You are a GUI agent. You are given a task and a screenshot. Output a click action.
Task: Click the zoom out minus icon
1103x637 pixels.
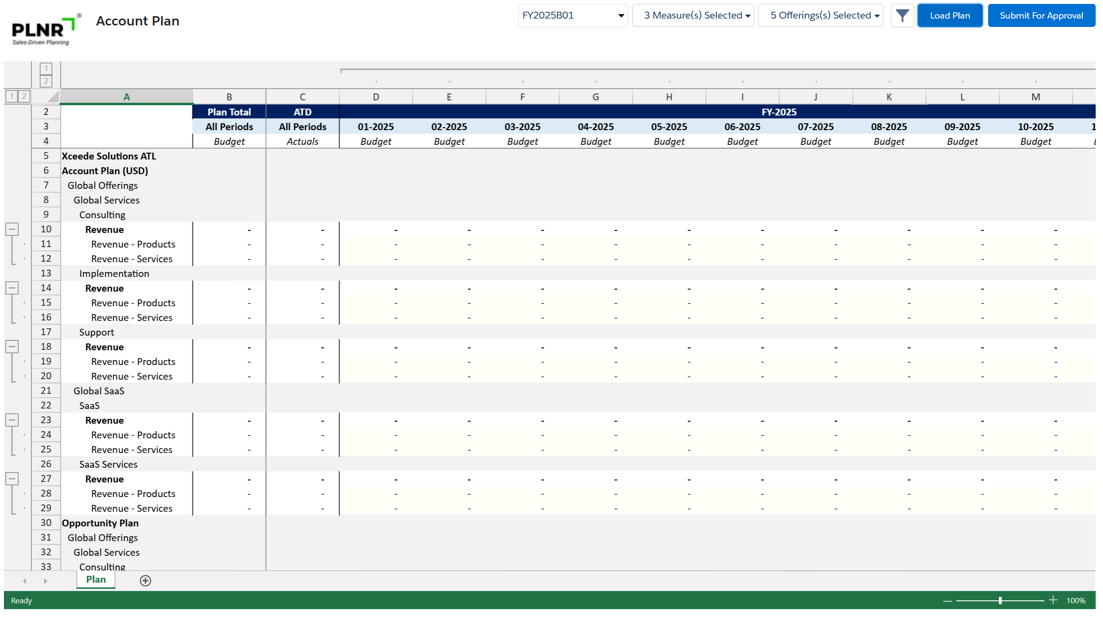(x=947, y=601)
